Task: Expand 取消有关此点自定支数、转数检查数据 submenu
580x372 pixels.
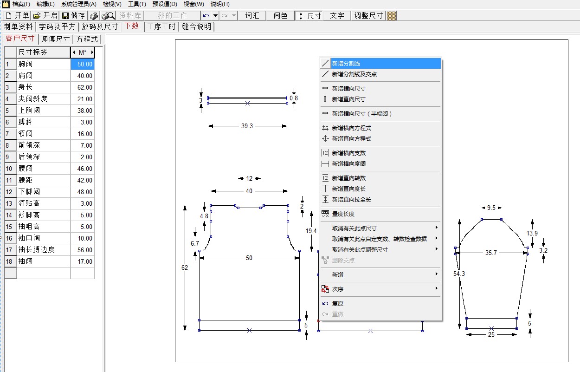Action: [380, 239]
